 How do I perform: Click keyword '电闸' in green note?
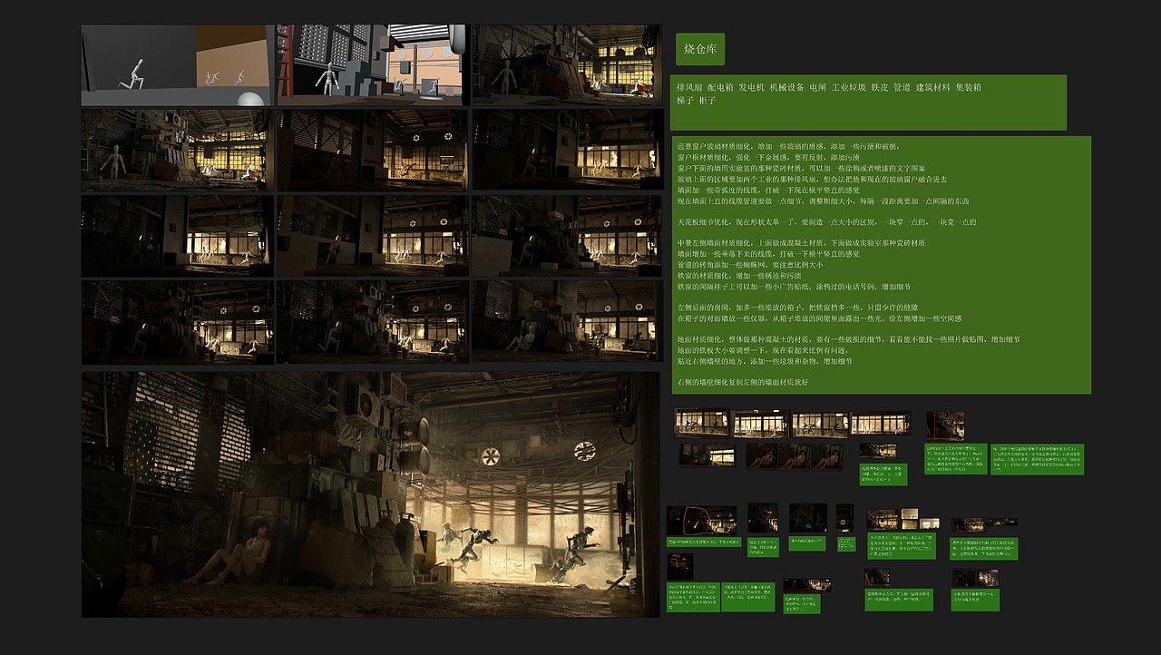(818, 88)
